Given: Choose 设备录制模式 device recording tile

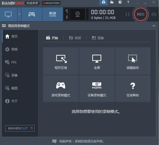Looking at the screenshot, I should pyautogui.click(x=97, y=89).
